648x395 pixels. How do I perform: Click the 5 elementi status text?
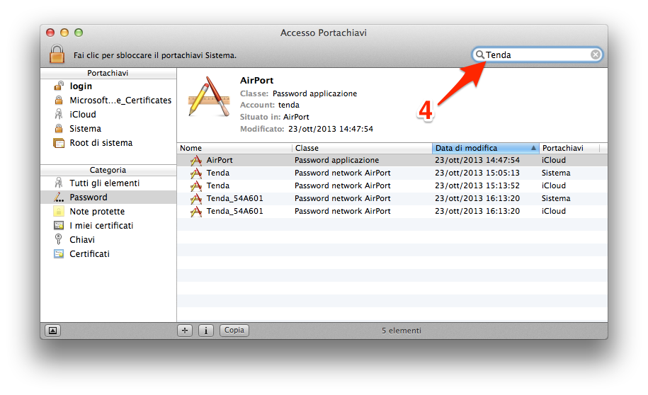402,331
